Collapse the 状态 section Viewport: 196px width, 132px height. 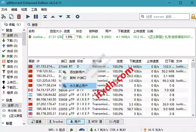[x=3, y=30]
